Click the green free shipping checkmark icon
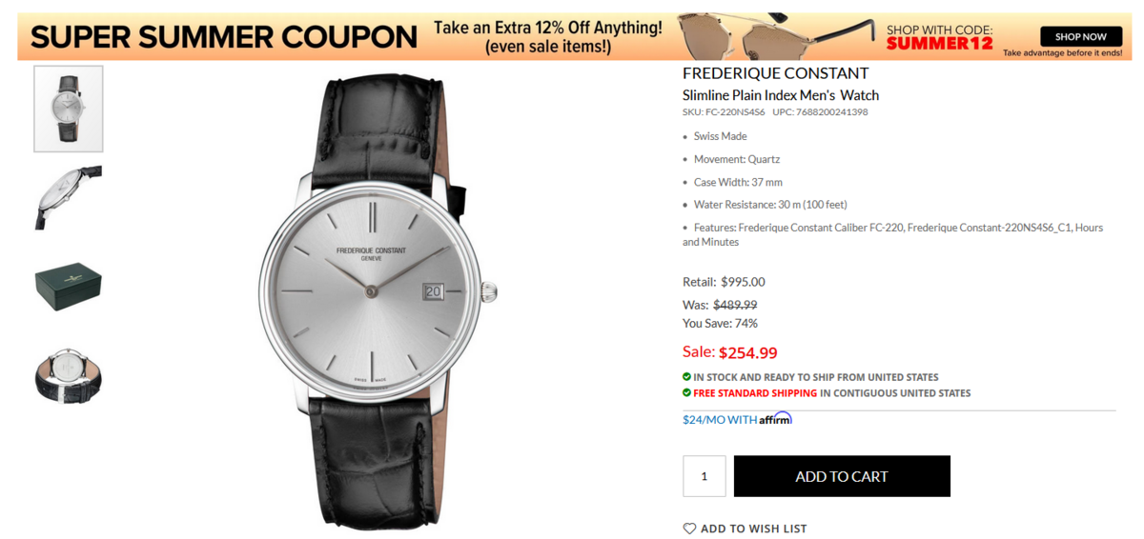 point(686,392)
